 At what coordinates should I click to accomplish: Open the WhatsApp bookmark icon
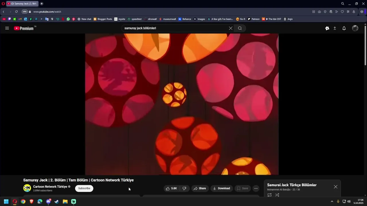click(68, 19)
